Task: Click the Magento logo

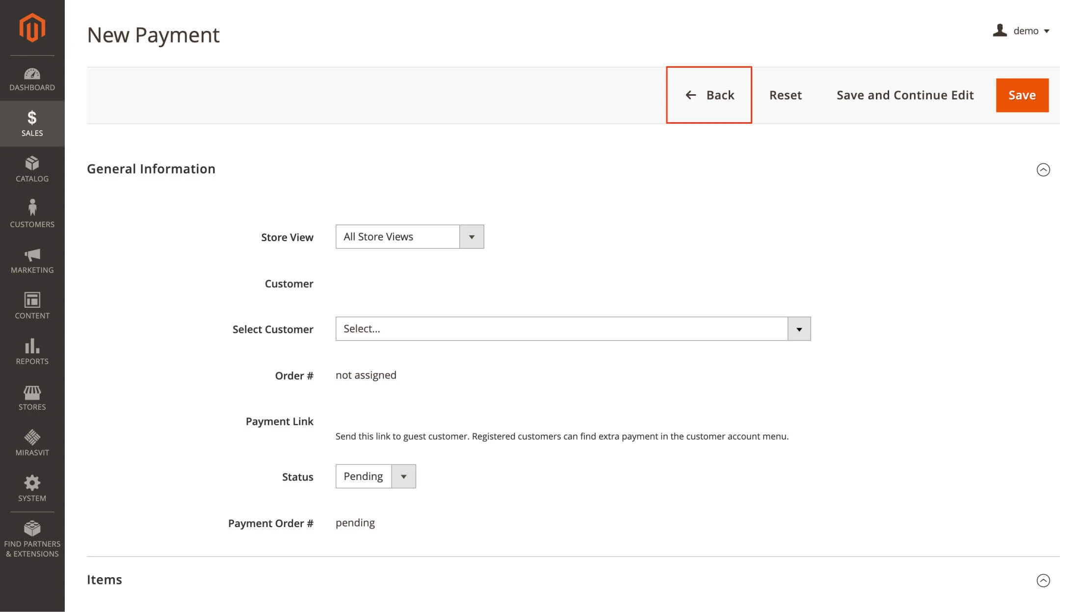Action: pyautogui.click(x=32, y=27)
